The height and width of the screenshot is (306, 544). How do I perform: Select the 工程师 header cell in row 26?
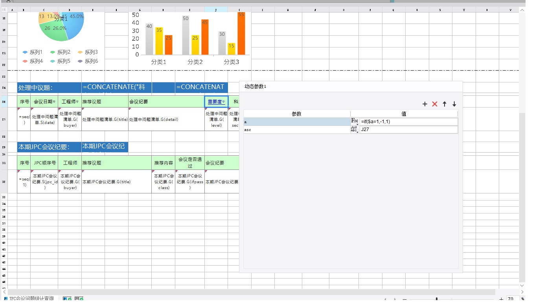[x=70, y=102]
